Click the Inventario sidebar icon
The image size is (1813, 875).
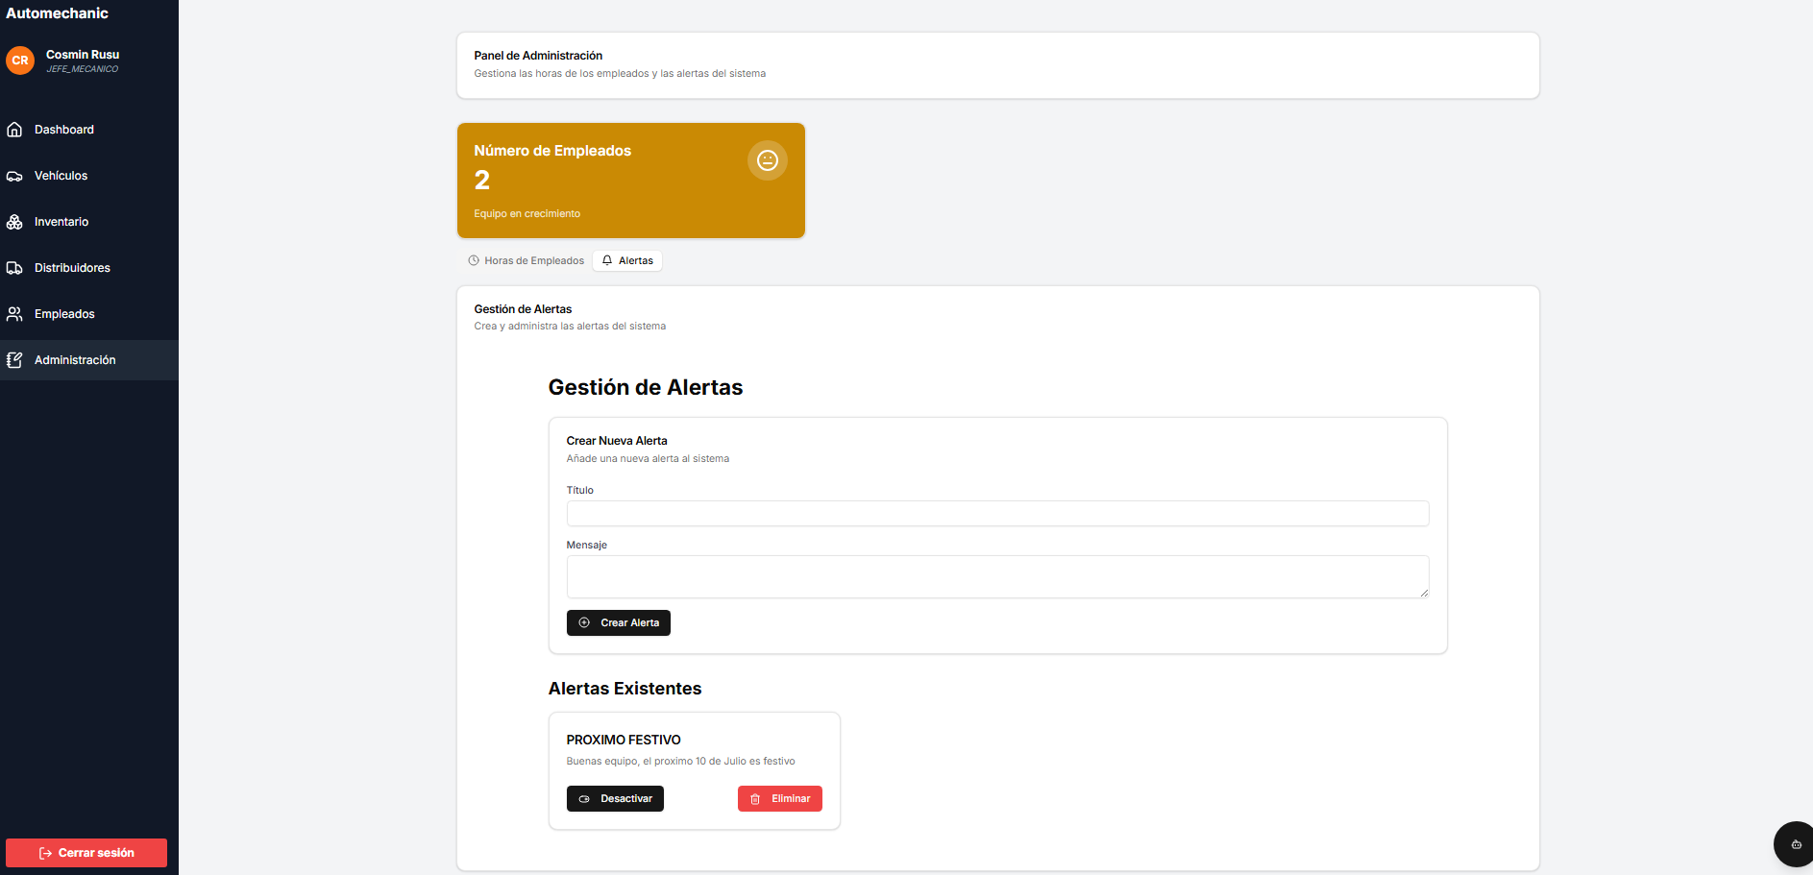(14, 222)
